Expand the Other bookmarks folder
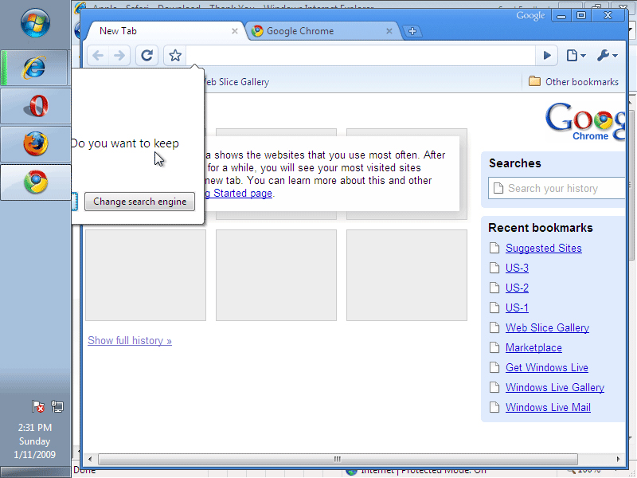 pyautogui.click(x=573, y=81)
